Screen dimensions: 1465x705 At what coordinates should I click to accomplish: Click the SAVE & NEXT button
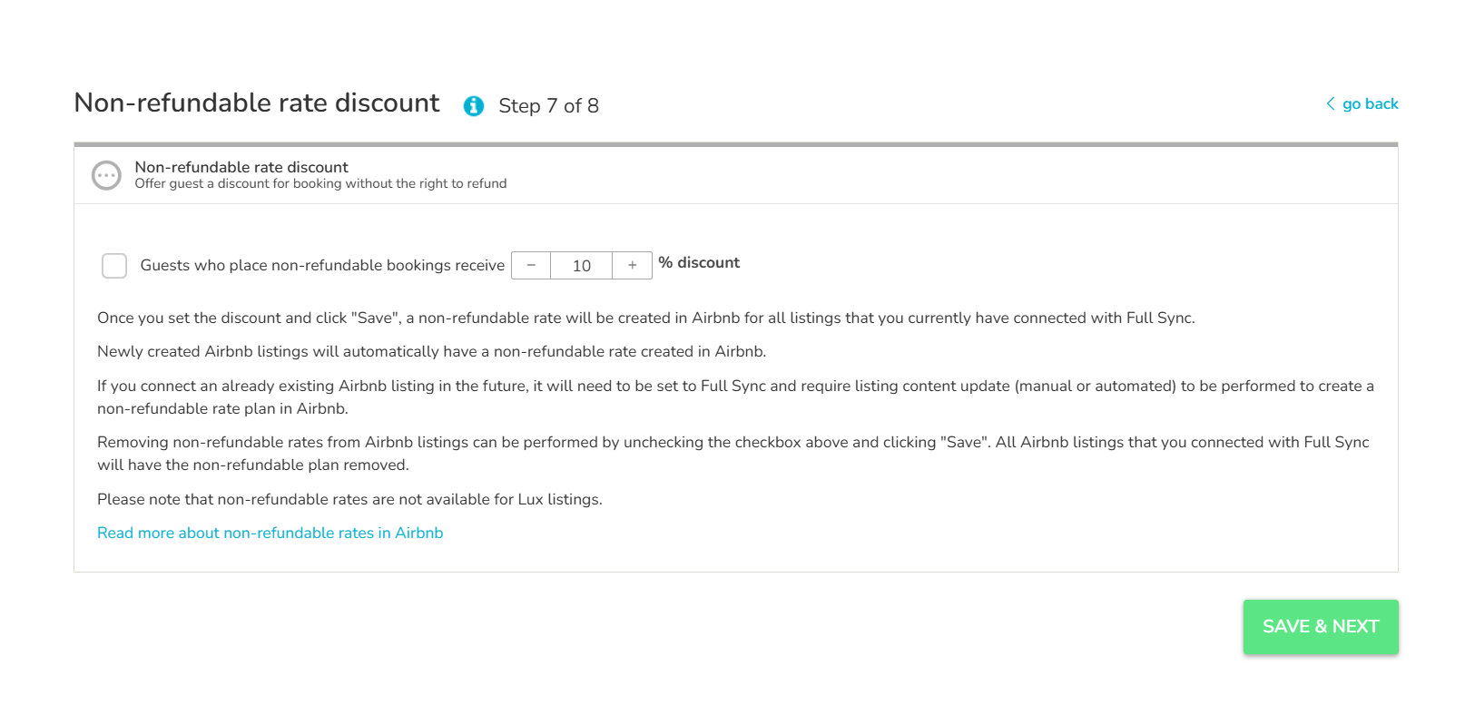coord(1321,627)
